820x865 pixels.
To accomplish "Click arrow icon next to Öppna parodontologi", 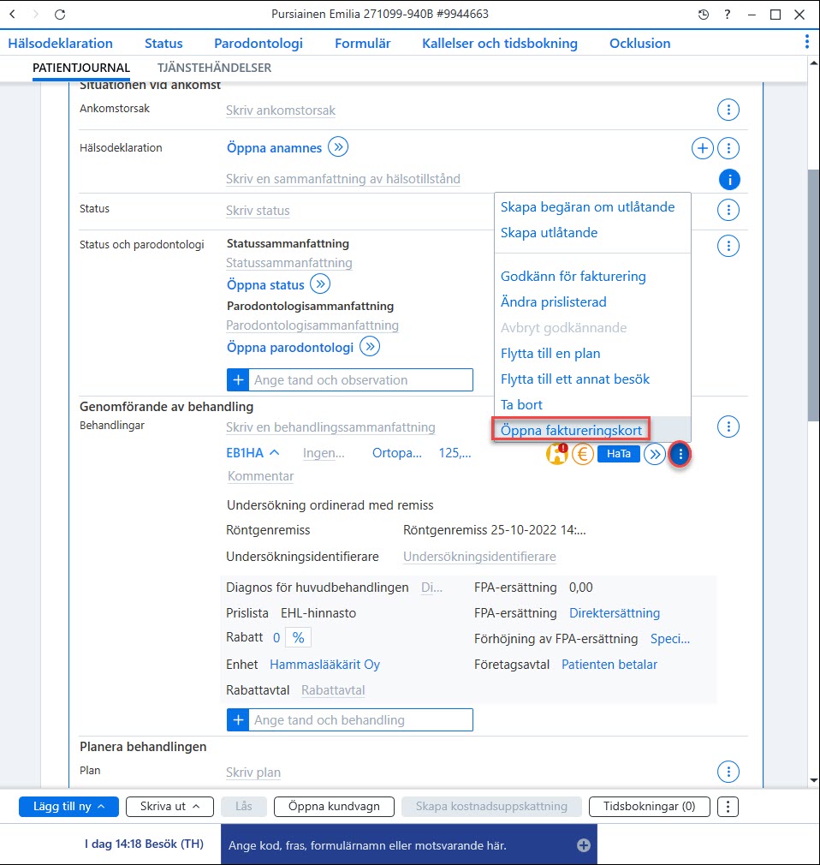I will (370, 347).
